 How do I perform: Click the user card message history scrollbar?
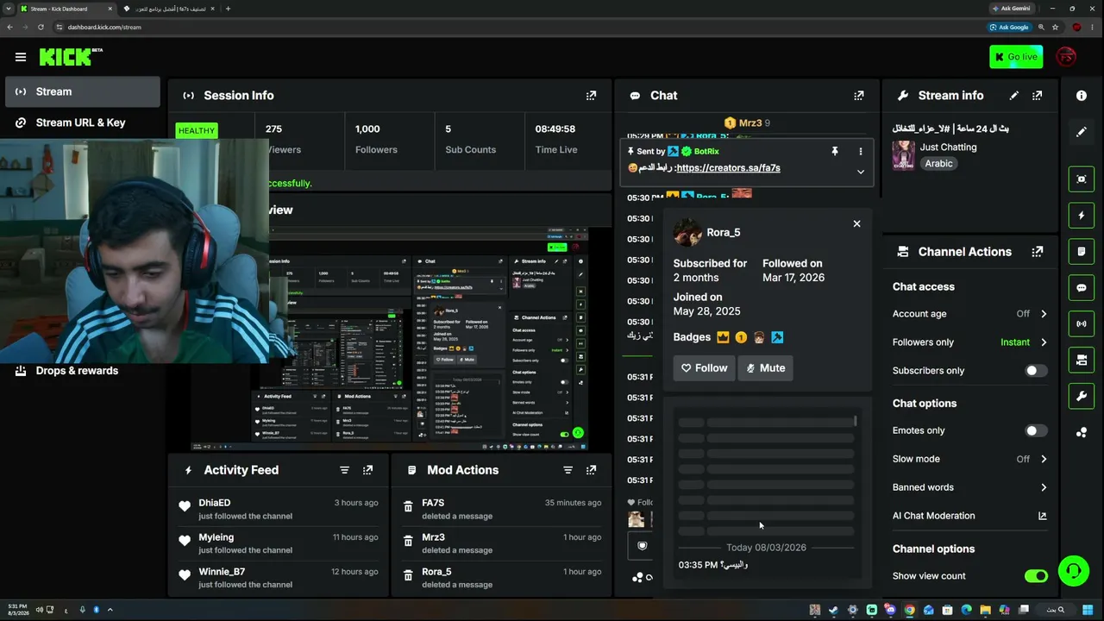click(x=856, y=422)
